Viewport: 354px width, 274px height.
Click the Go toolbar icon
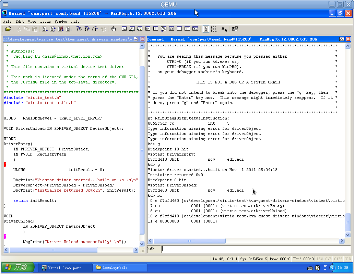(45, 29)
